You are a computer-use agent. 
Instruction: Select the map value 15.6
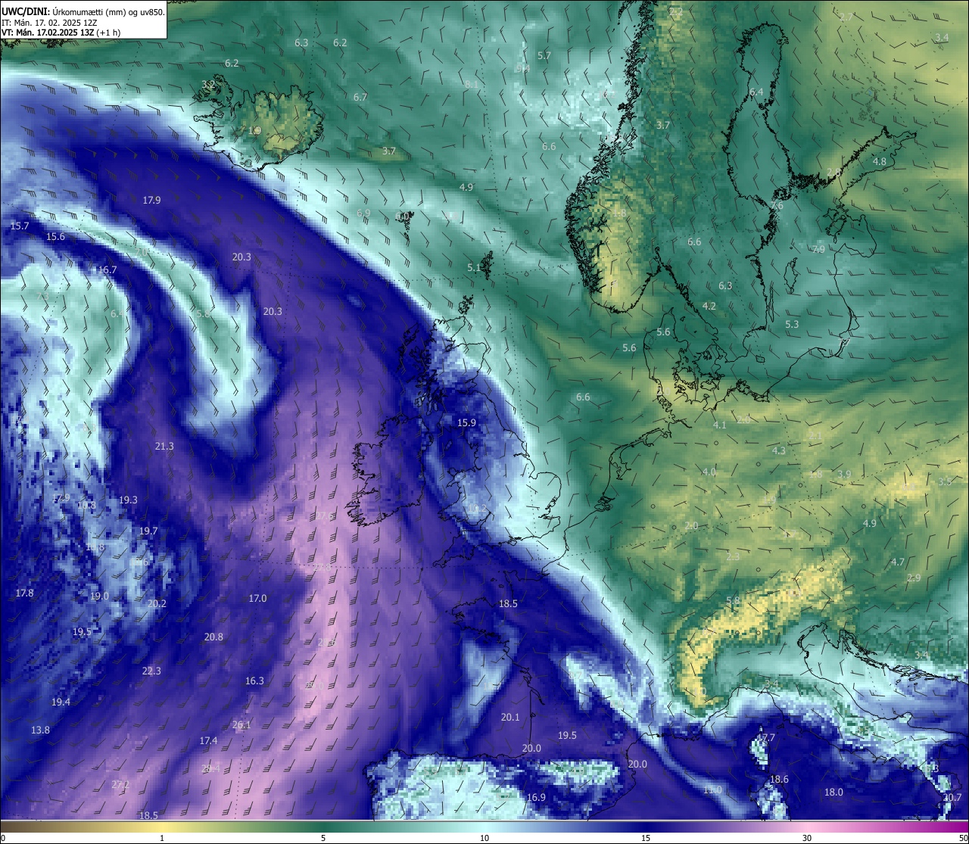point(55,237)
